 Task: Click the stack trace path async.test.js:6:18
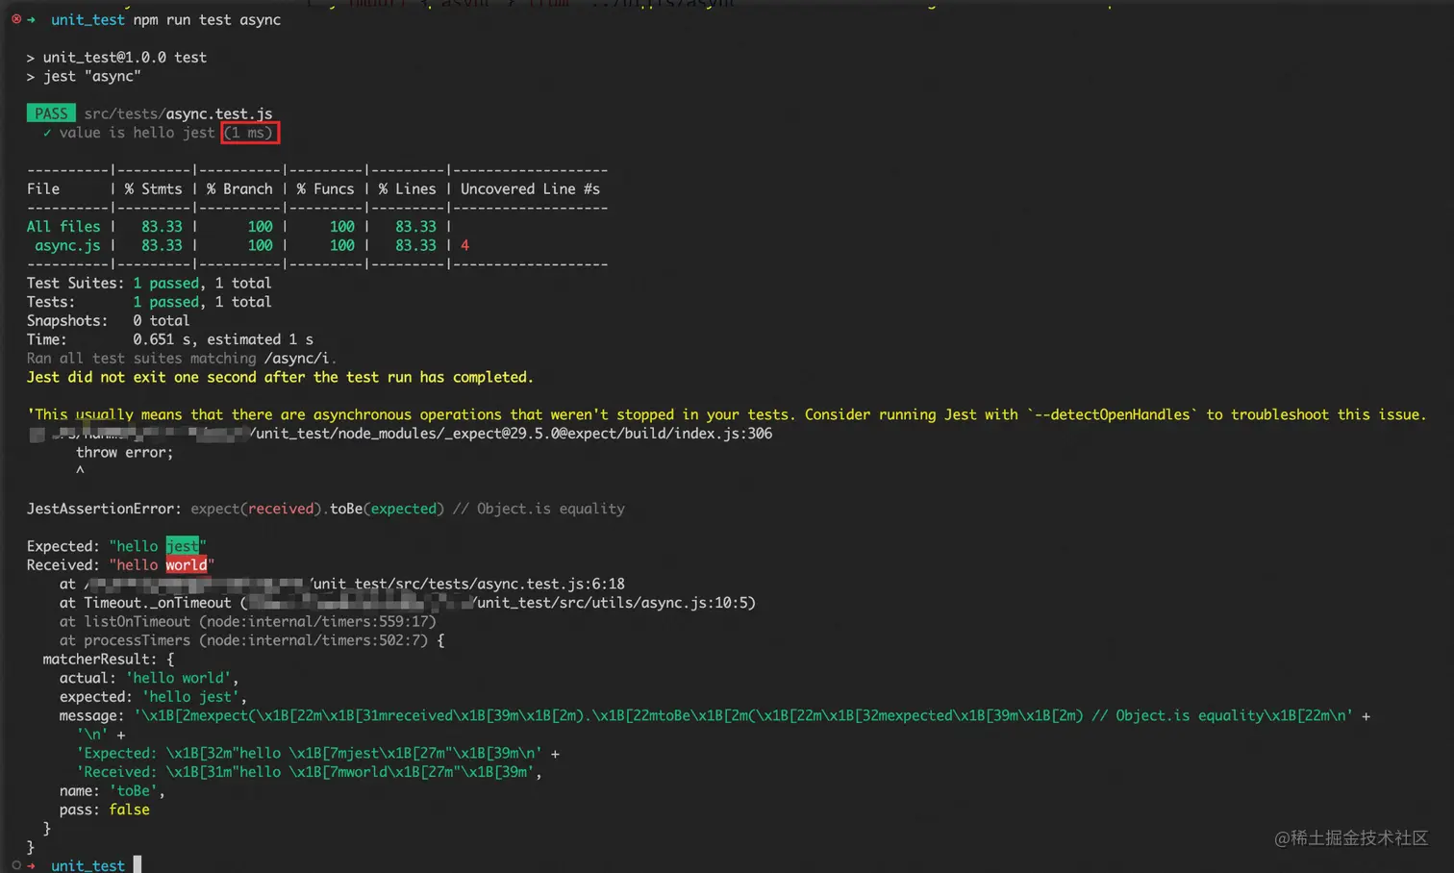342,584
